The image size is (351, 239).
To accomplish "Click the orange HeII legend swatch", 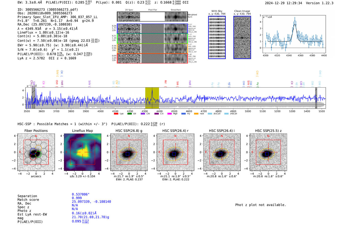I will point(196,114).
